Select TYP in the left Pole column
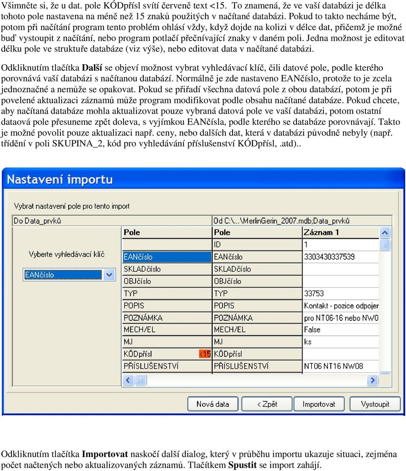Image resolution: width=406 pixels, height=471 pixels. click(167, 293)
